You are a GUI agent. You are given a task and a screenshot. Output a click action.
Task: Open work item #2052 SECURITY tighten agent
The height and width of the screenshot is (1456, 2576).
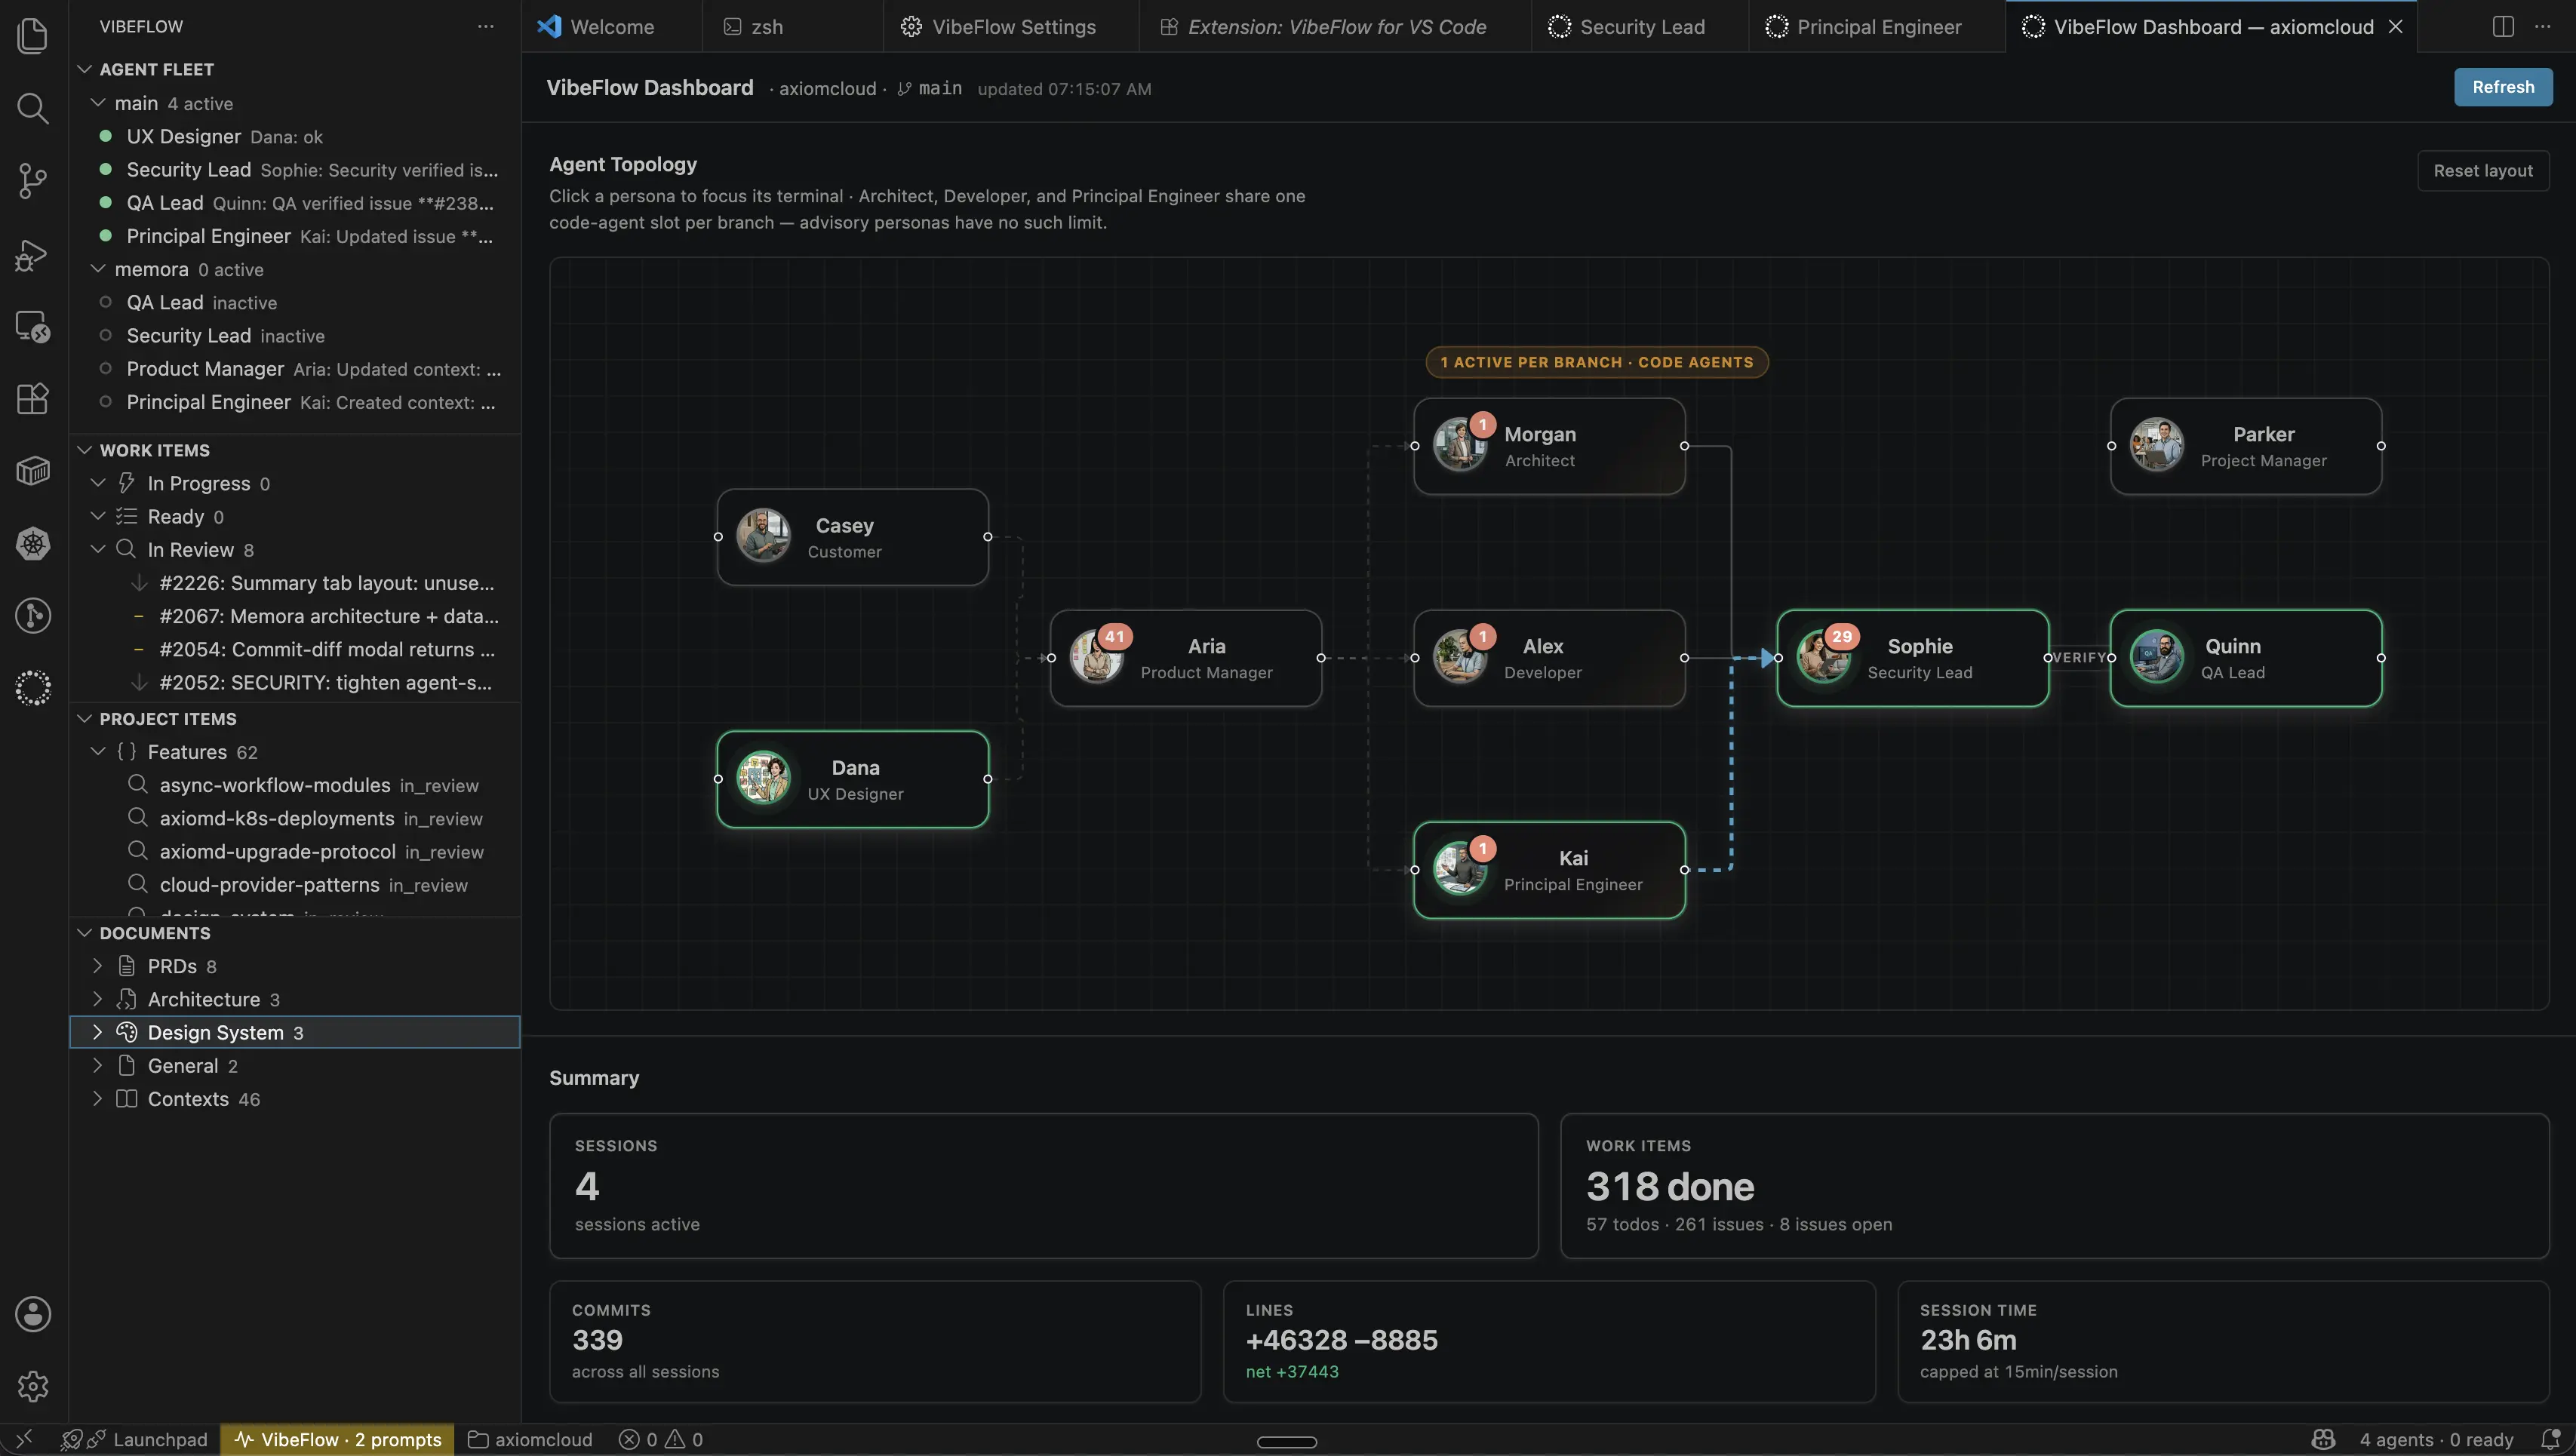pos(295,683)
